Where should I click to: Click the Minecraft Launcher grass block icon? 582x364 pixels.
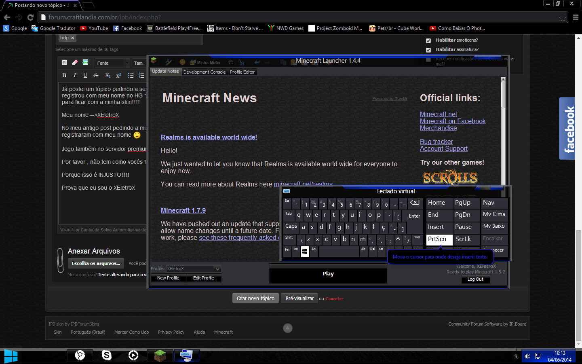coord(154,61)
